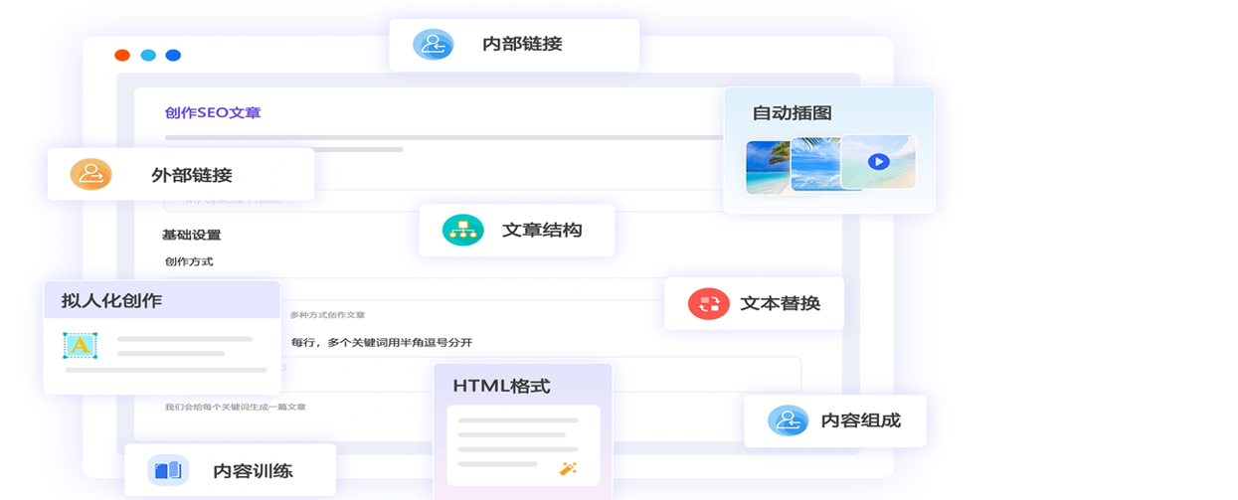Click the 创作SEO文章 heading
This screenshot has height=500, width=1238.
[x=213, y=113]
